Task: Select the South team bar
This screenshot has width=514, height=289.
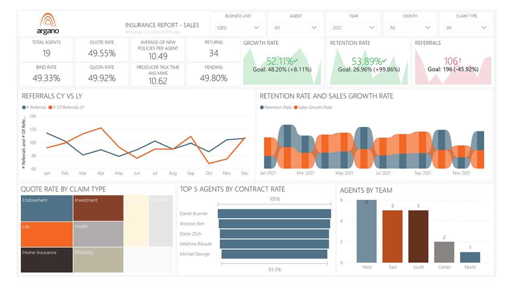Action: click(418, 237)
